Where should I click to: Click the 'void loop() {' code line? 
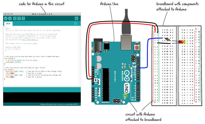pyautogui.click(x=9, y=70)
